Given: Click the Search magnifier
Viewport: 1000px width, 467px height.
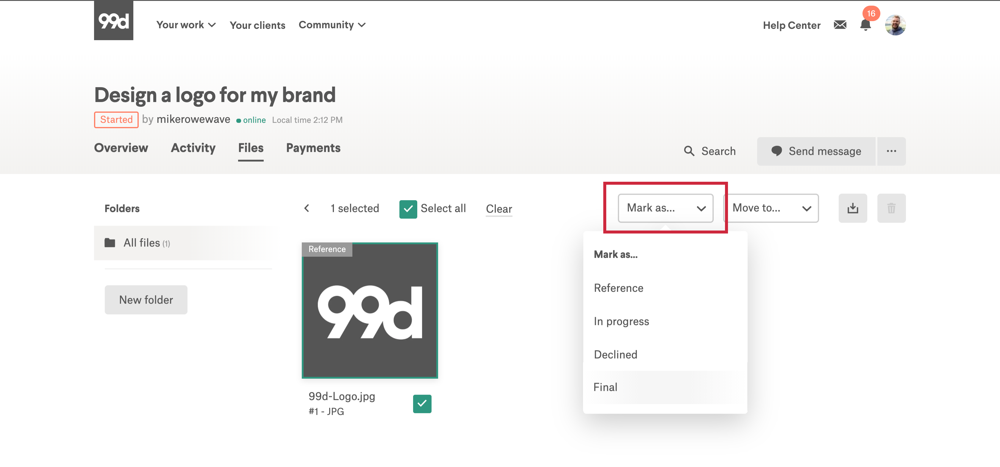Looking at the screenshot, I should tap(689, 151).
